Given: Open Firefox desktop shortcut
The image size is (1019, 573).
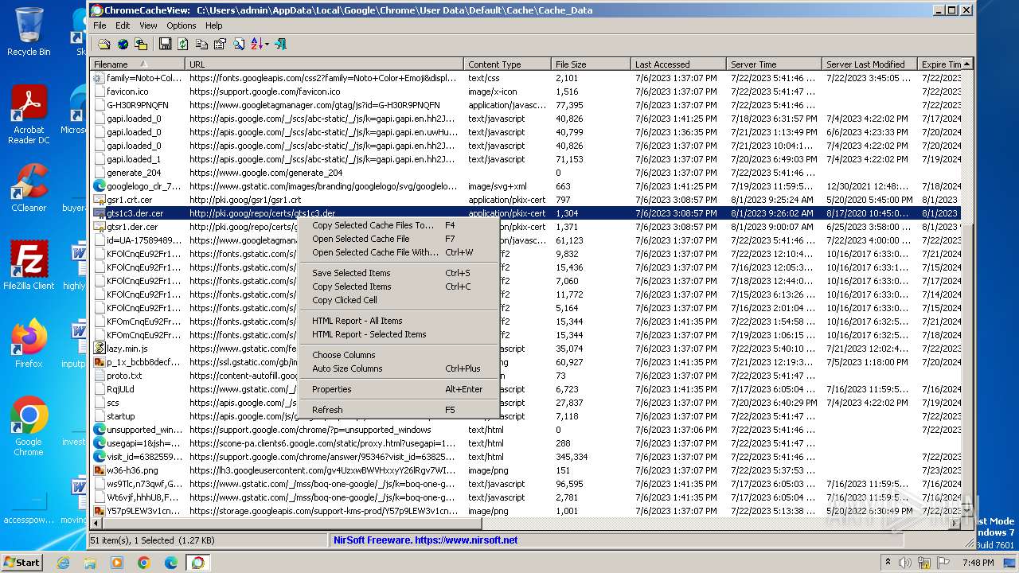Looking at the screenshot, I should pos(29,344).
